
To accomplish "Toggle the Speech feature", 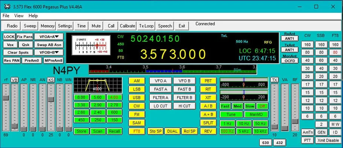I will click(165, 26).
